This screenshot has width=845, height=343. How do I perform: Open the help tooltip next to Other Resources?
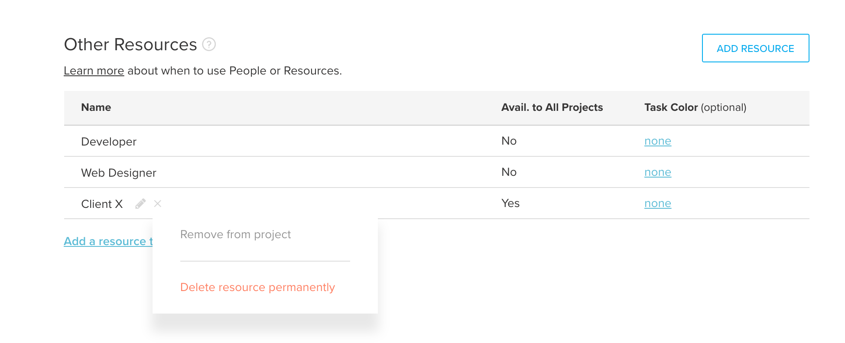209,45
